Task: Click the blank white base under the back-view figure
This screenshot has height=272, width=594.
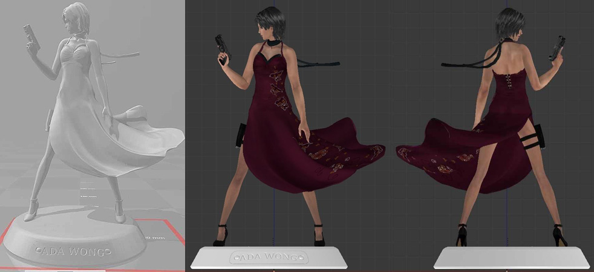Action: [511, 257]
